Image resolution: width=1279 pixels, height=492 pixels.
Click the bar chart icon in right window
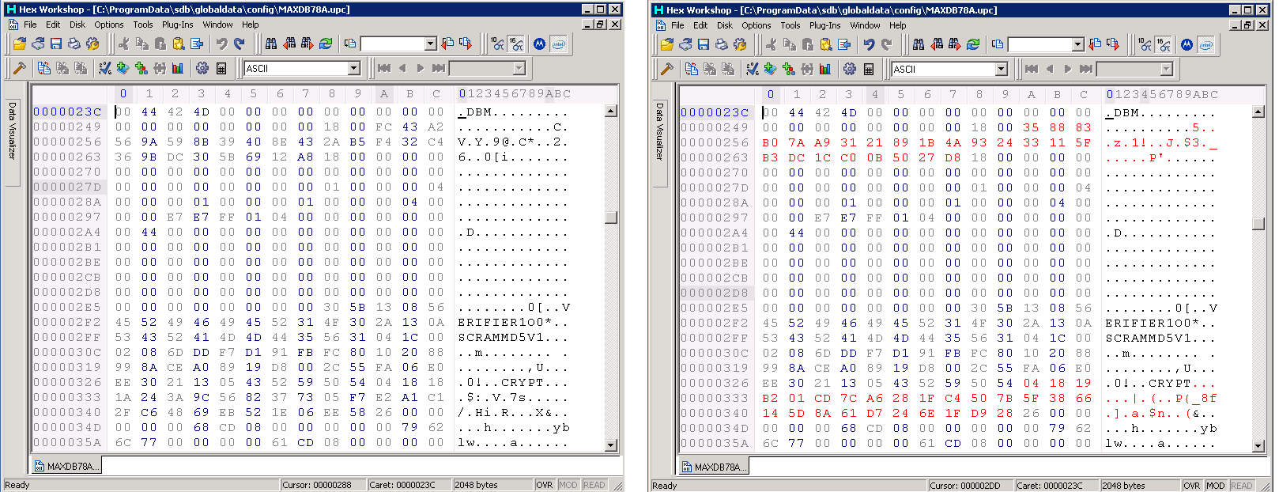pyautogui.click(x=825, y=69)
